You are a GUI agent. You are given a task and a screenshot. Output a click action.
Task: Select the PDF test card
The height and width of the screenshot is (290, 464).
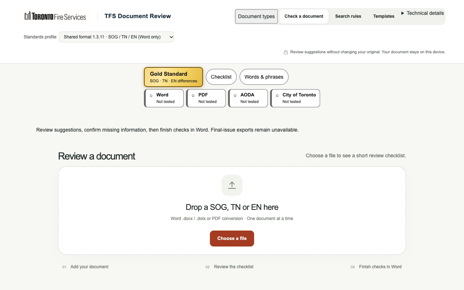206,98
